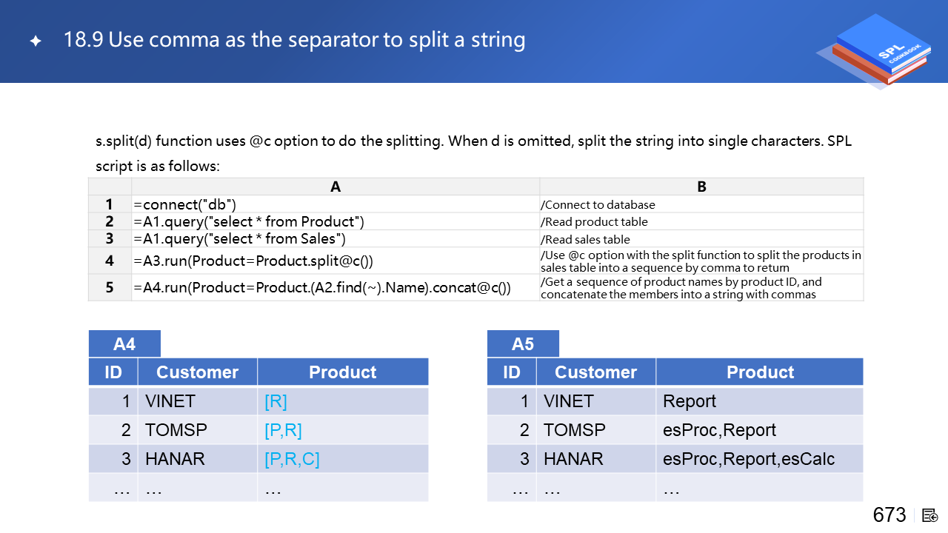Viewport: 948px width, 533px height.
Task: Click the slide number 673
Action: click(x=889, y=515)
